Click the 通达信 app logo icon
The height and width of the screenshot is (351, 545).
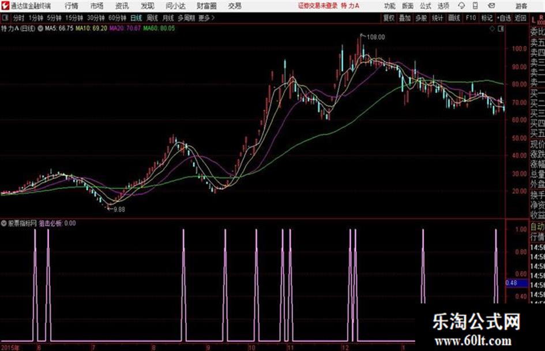pos(5,6)
